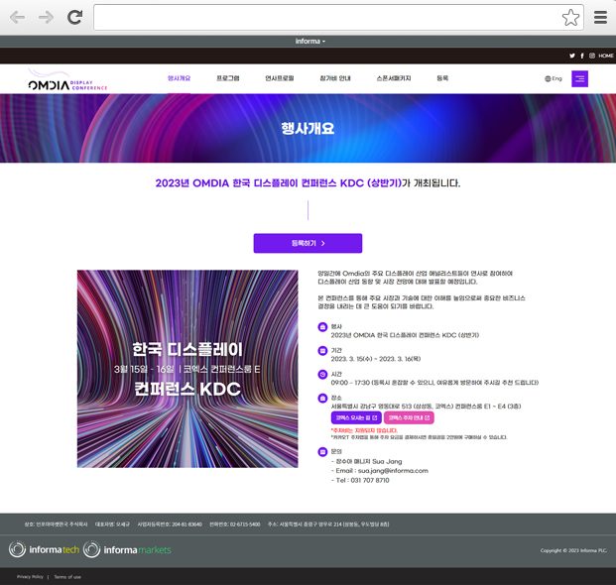Open the Twitter social icon
This screenshot has height=585, width=616.
(x=572, y=56)
